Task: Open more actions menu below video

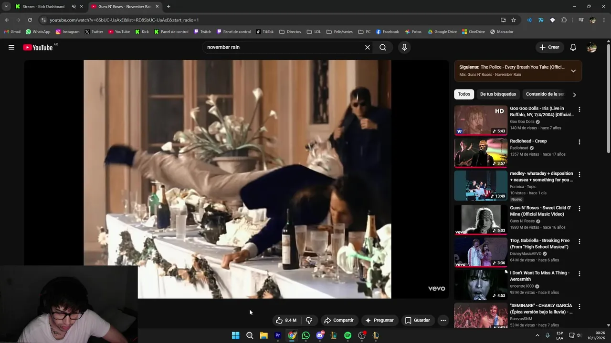Action: click(443, 320)
